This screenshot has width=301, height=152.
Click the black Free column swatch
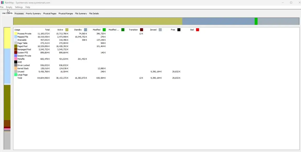179,30
